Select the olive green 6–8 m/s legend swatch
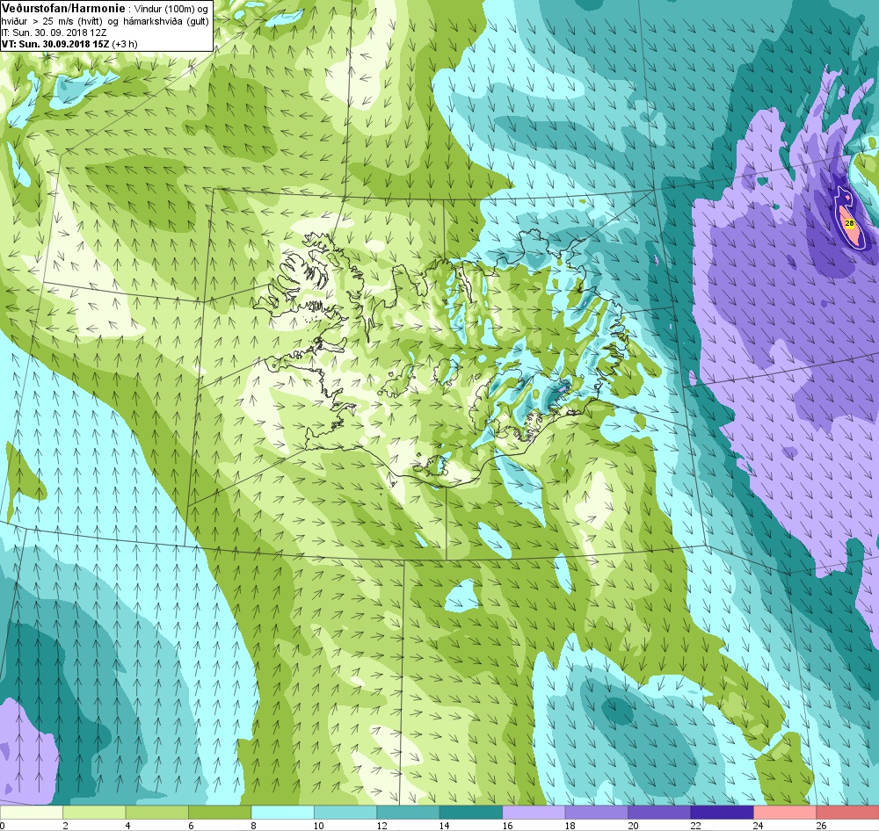 click(x=220, y=813)
